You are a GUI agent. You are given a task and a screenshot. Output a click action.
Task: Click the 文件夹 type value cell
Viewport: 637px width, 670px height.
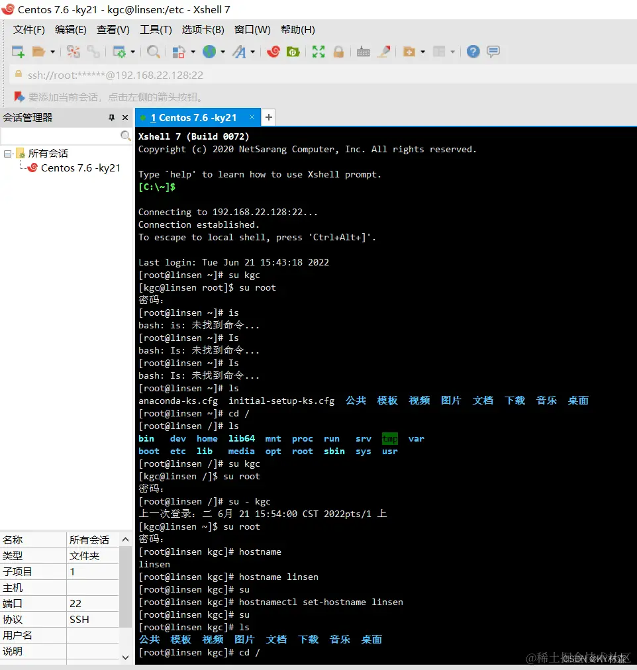(92, 556)
